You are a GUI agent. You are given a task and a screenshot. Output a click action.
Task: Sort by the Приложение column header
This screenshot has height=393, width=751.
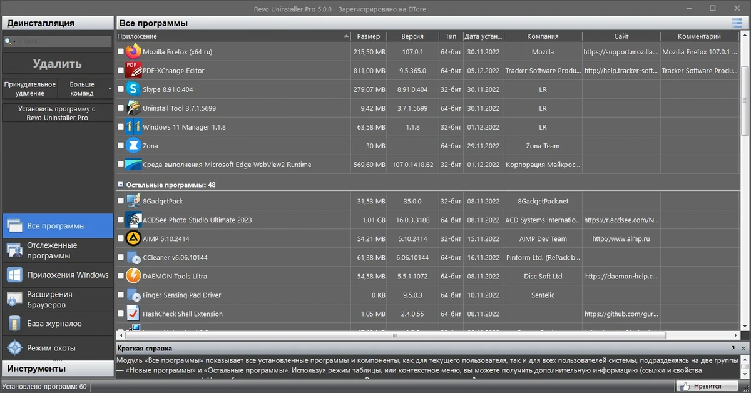[233, 36]
